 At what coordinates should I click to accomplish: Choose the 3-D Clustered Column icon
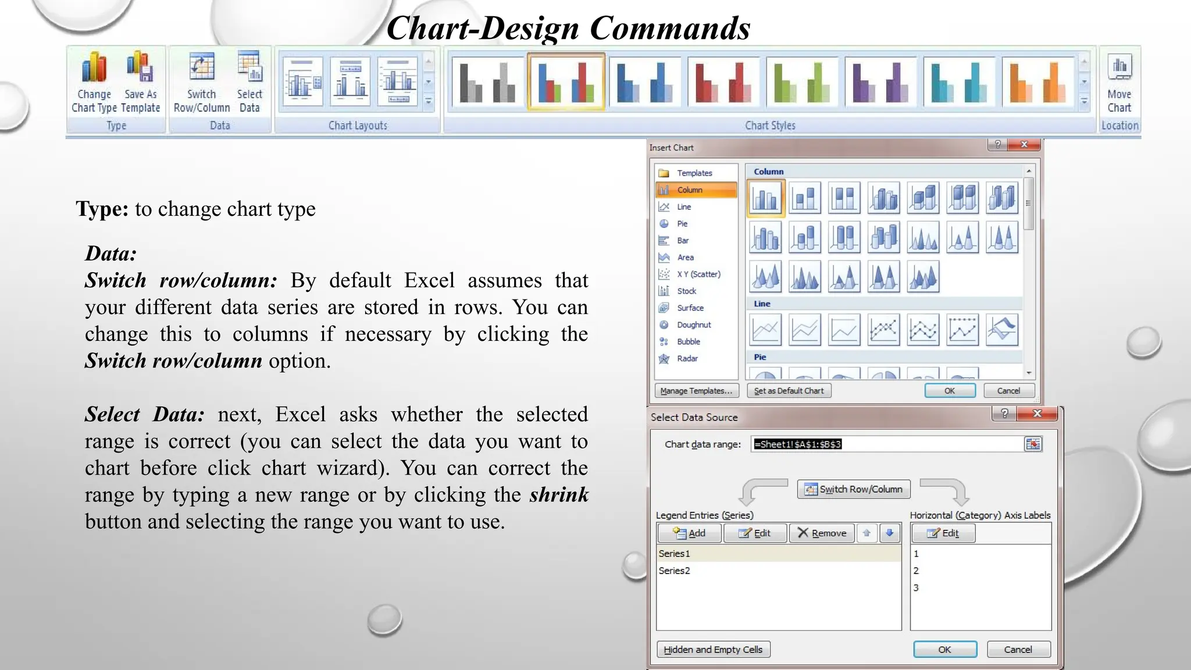point(884,198)
